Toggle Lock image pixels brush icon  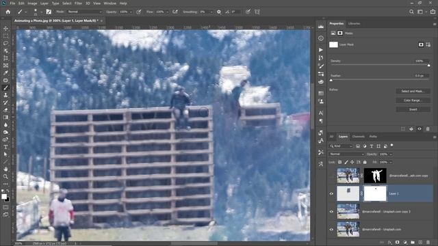(346, 162)
